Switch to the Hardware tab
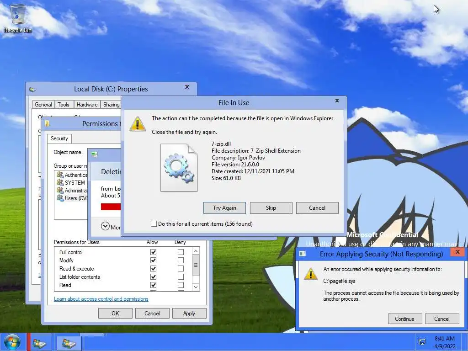 pos(87,105)
